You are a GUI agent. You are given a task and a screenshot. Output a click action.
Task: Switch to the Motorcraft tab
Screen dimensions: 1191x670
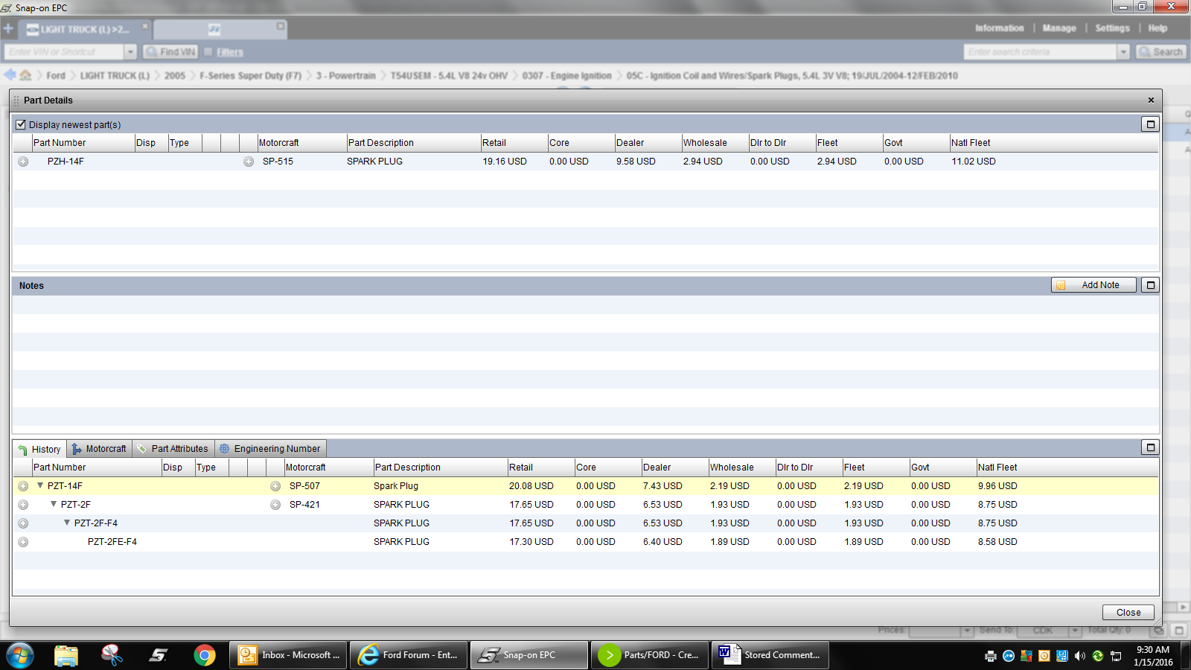point(99,449)
